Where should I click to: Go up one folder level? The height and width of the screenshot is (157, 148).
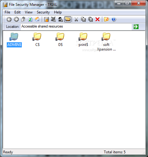click(23, 19)
